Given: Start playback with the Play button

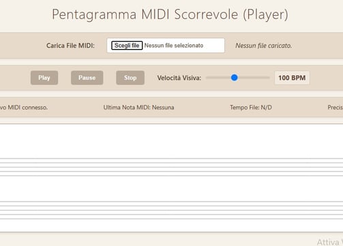Looking at the screenshot, I should point(44,78).
